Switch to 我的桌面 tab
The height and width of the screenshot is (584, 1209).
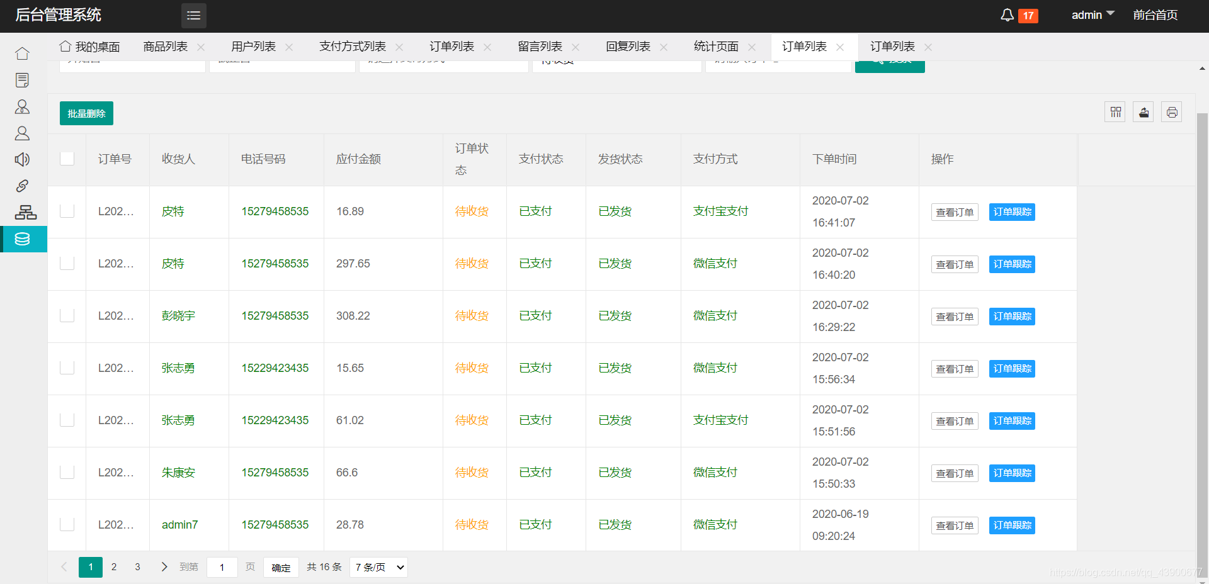(x=90, y=47)
